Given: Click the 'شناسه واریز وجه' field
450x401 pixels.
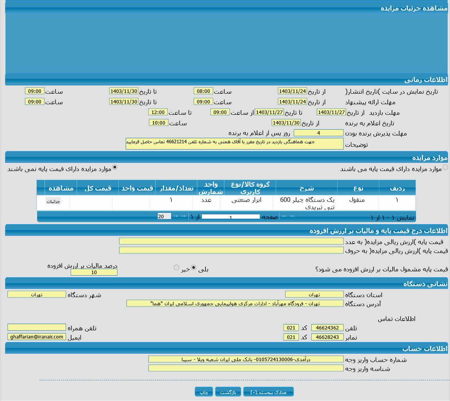Looking at the screenshot, I should point(246,368).
